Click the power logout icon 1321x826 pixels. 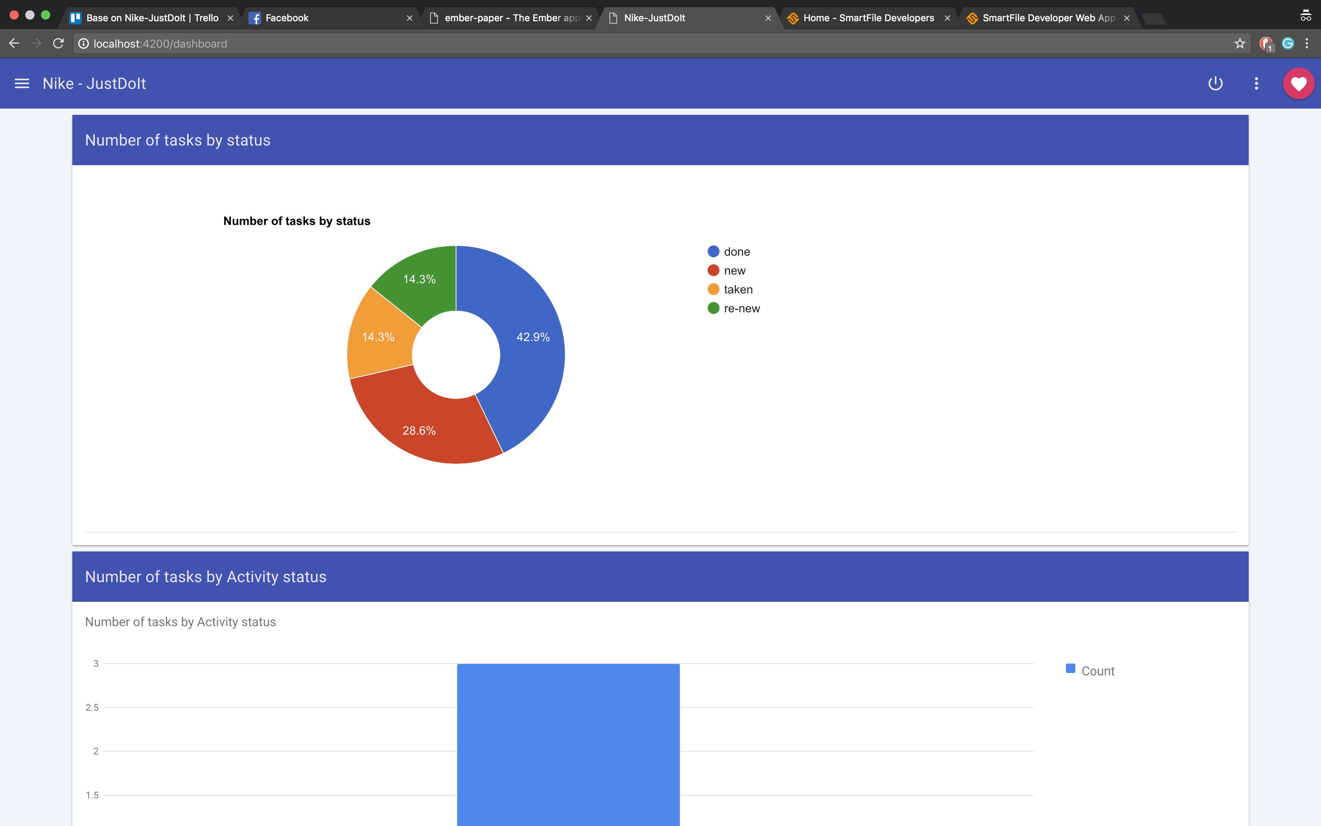(x=1215, y=83)
